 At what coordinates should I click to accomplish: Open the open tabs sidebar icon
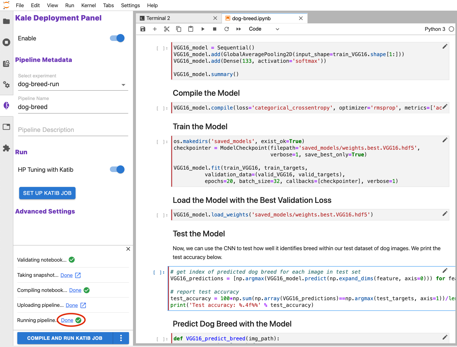(x=6, y=127)
